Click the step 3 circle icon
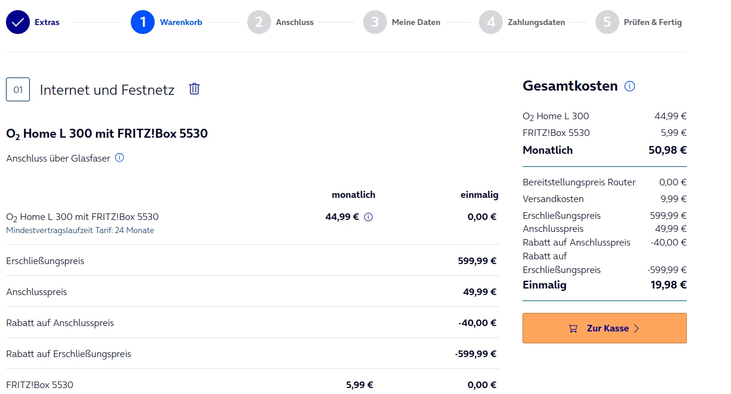 pyautogui.click(x=374, y=23)
